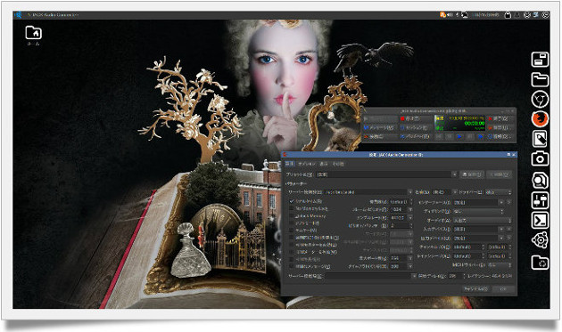Expand the Preset Name dropdown

pyautogui.click(x=454, y=174)
